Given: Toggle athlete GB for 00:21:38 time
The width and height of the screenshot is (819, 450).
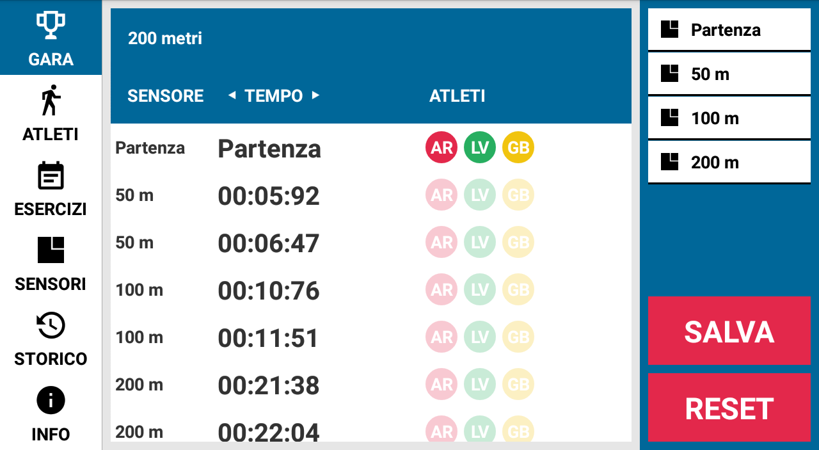Looking at the screenshot, I should pos(518,385).
